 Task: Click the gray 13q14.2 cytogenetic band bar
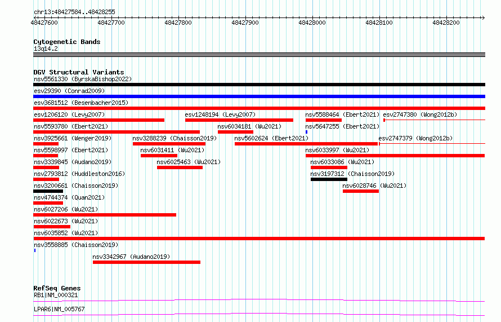pos(259,55)
